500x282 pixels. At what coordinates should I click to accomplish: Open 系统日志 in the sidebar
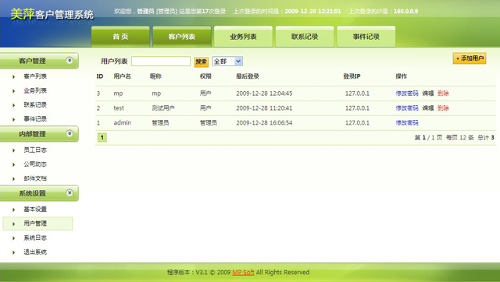pyautogui.click(x=35, y=238)
